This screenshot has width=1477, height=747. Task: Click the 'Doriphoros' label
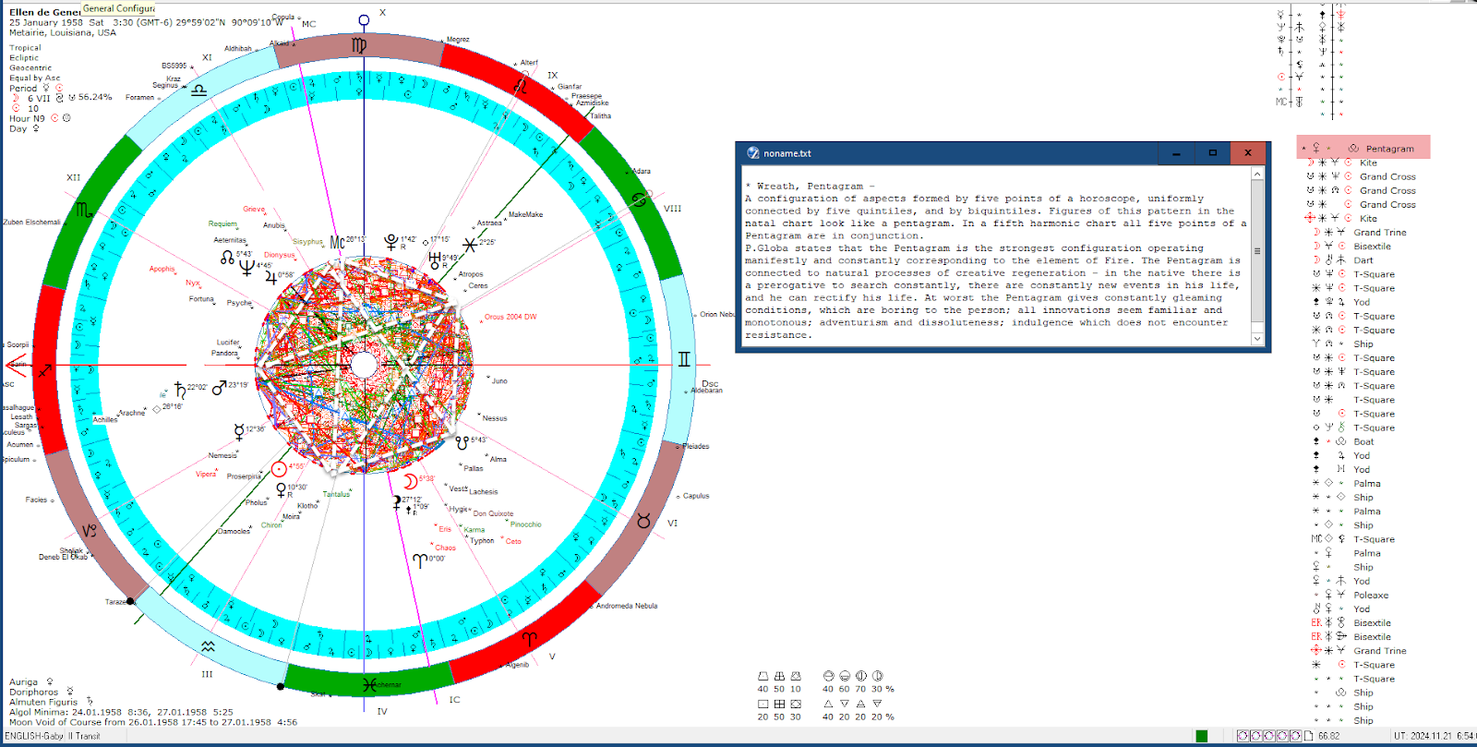pyautogui.click(x=33, y=692)
